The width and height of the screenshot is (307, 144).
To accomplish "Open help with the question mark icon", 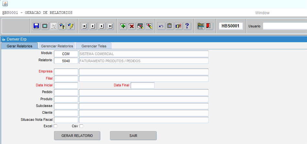I will point(187,26).
